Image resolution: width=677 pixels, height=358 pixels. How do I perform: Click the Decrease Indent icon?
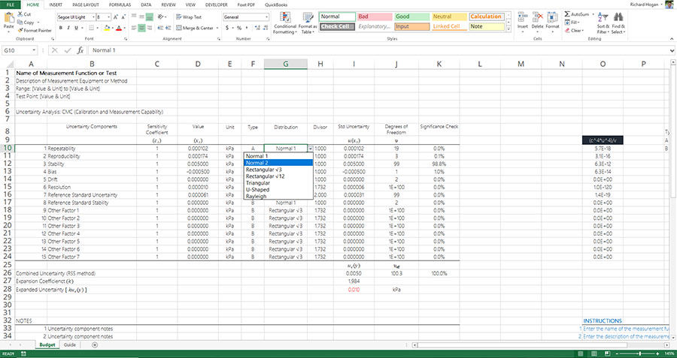(x=161, y=28)
